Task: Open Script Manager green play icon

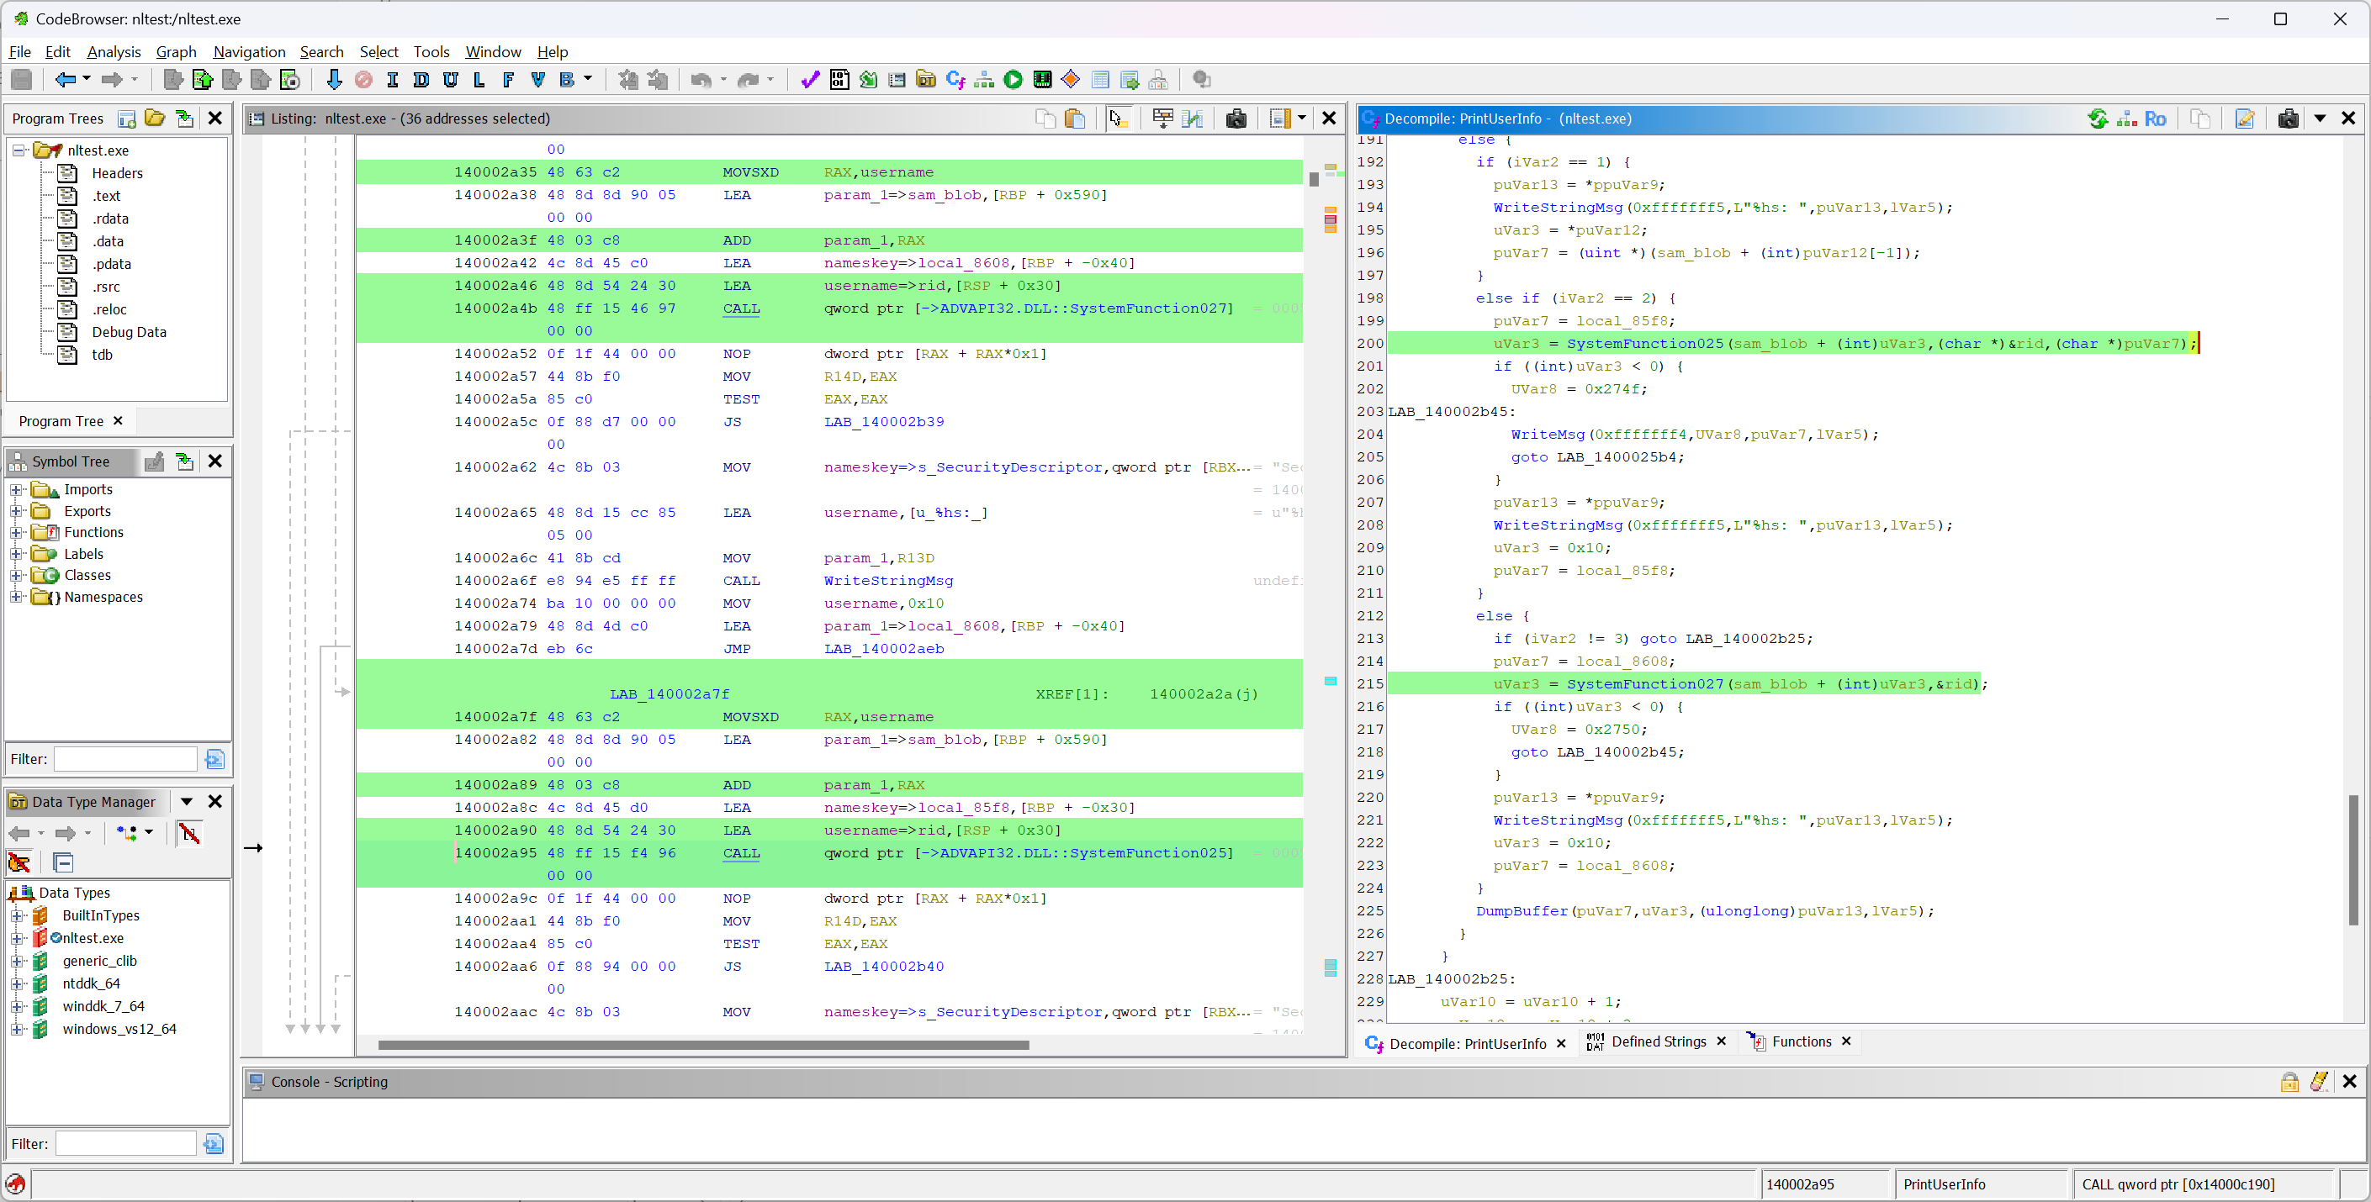Action: 1013,80
